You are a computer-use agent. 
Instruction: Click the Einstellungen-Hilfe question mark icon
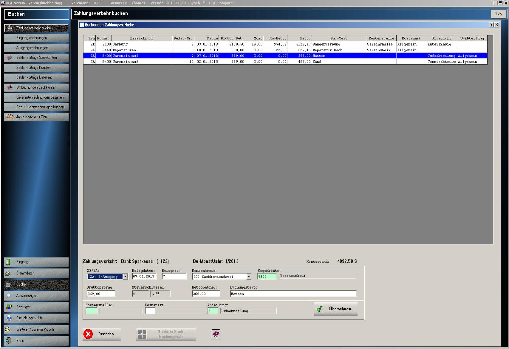pos(9,318)
